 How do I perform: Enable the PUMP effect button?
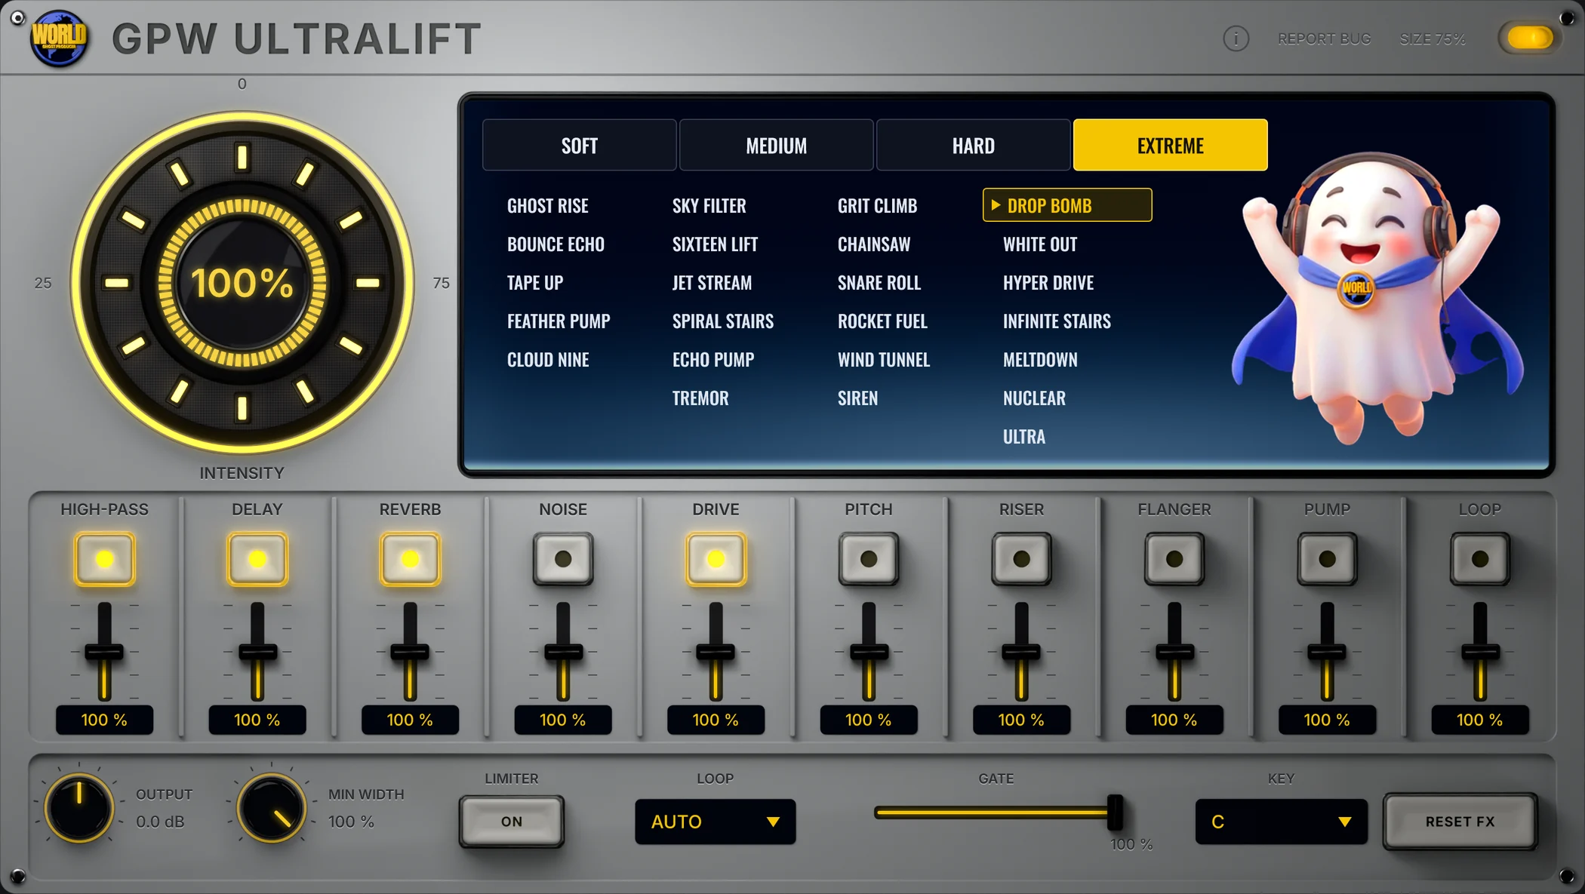coord(1327,559)
